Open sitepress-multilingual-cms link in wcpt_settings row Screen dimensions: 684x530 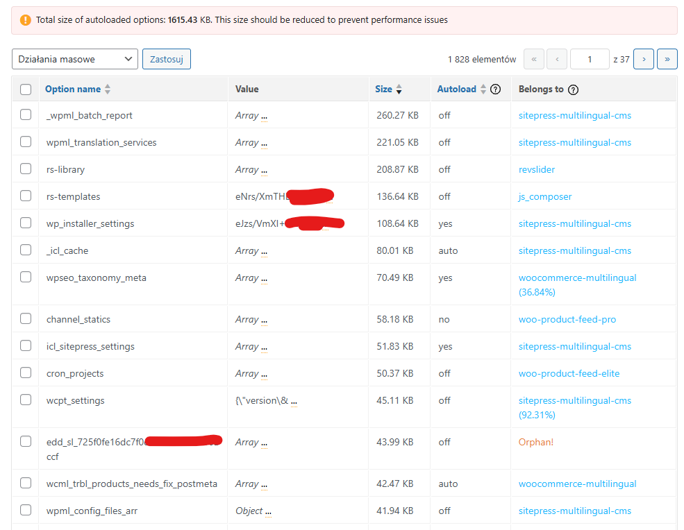pyautogui.click(x=574, y=407)
